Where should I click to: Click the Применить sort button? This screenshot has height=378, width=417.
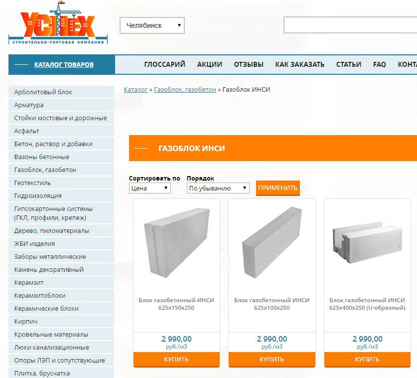[278, 188]
